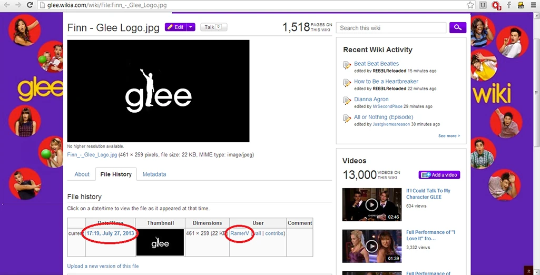This screenshot has height=275, width=540.
Task: Click the vertical page scrollbar
Action: click(x=537, y=93)
